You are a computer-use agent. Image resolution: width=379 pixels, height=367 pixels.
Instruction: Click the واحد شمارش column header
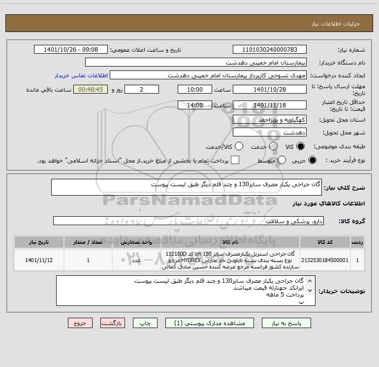pyautogui.click(x=136, y=242)
